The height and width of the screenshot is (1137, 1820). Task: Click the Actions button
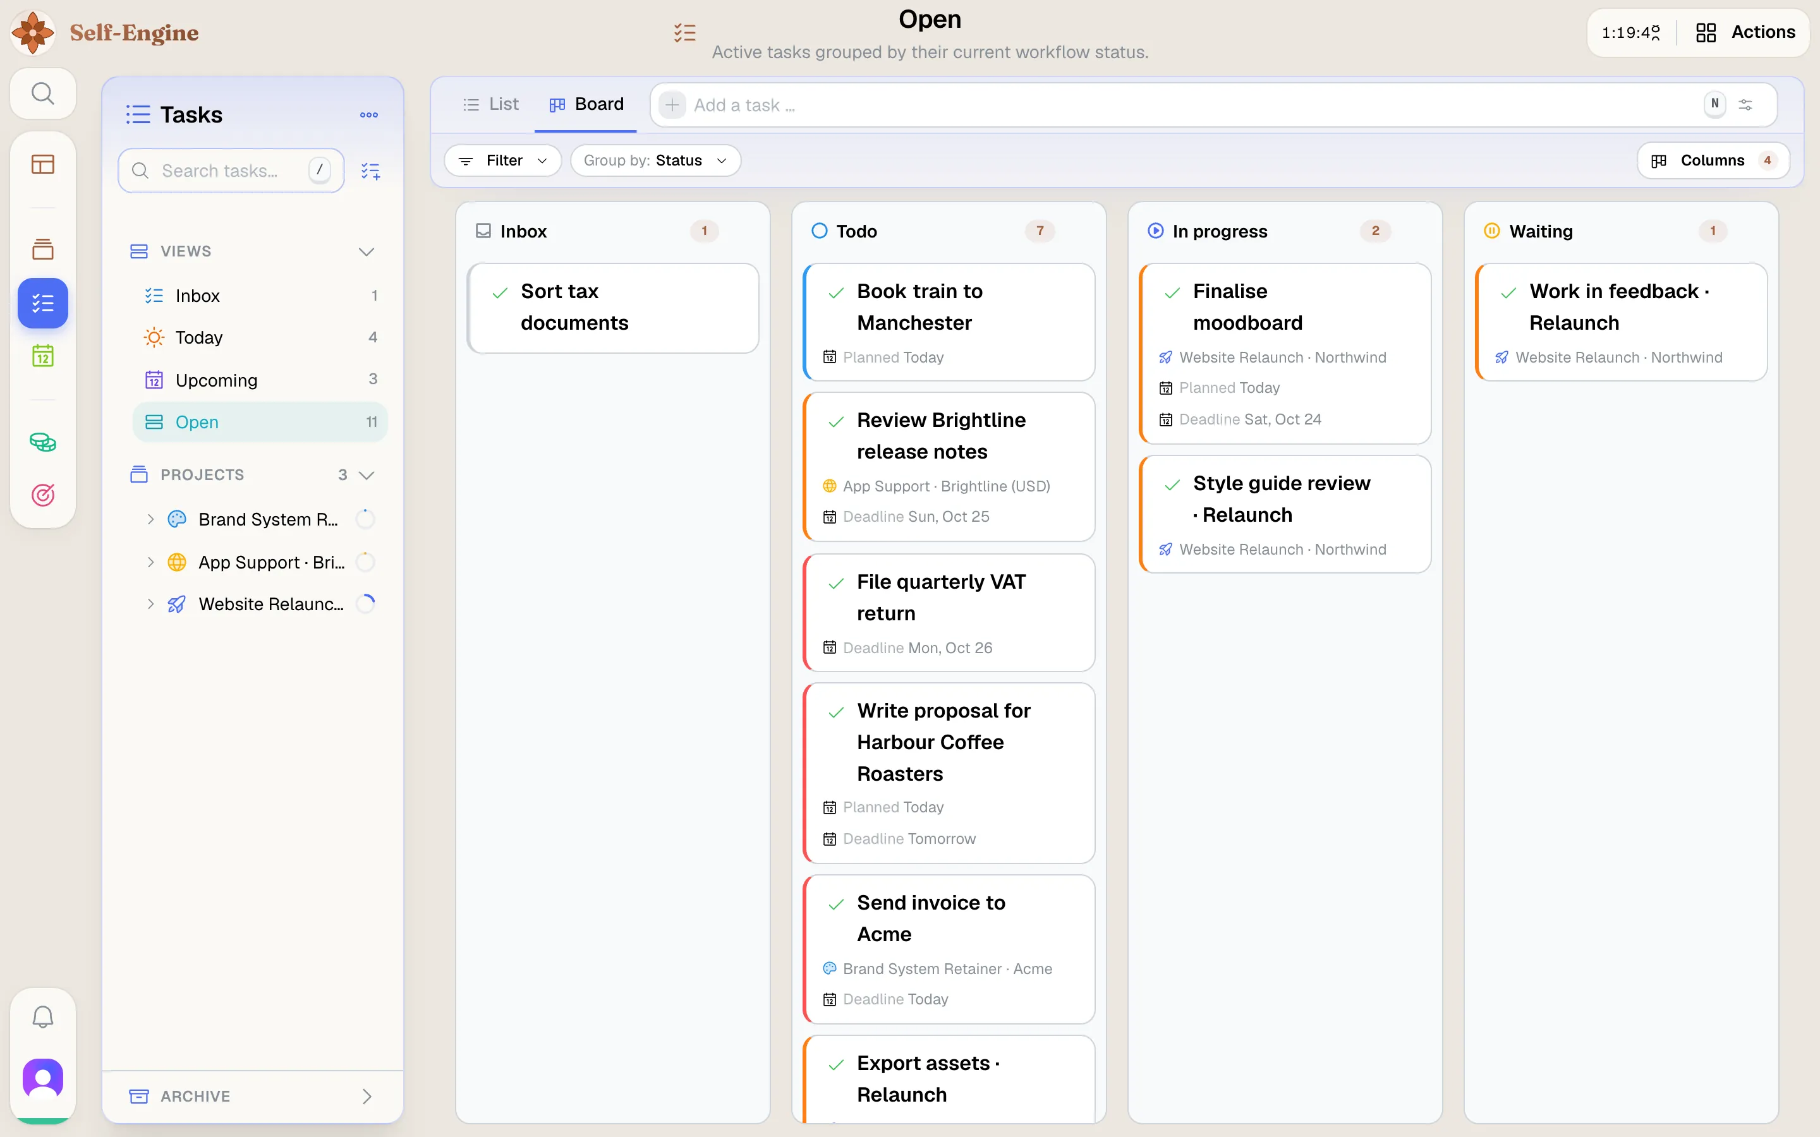(1745, 32)
